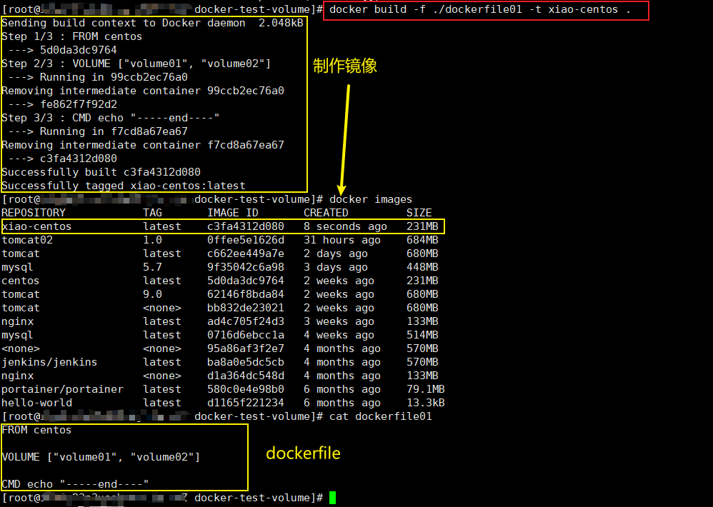Click image ID c3fa4312d080 in the xiao-centos row

(245, 226)
